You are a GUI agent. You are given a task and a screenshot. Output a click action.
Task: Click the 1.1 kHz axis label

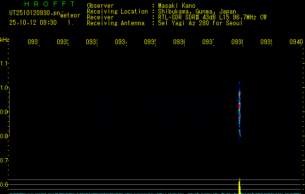click(4, 63)
